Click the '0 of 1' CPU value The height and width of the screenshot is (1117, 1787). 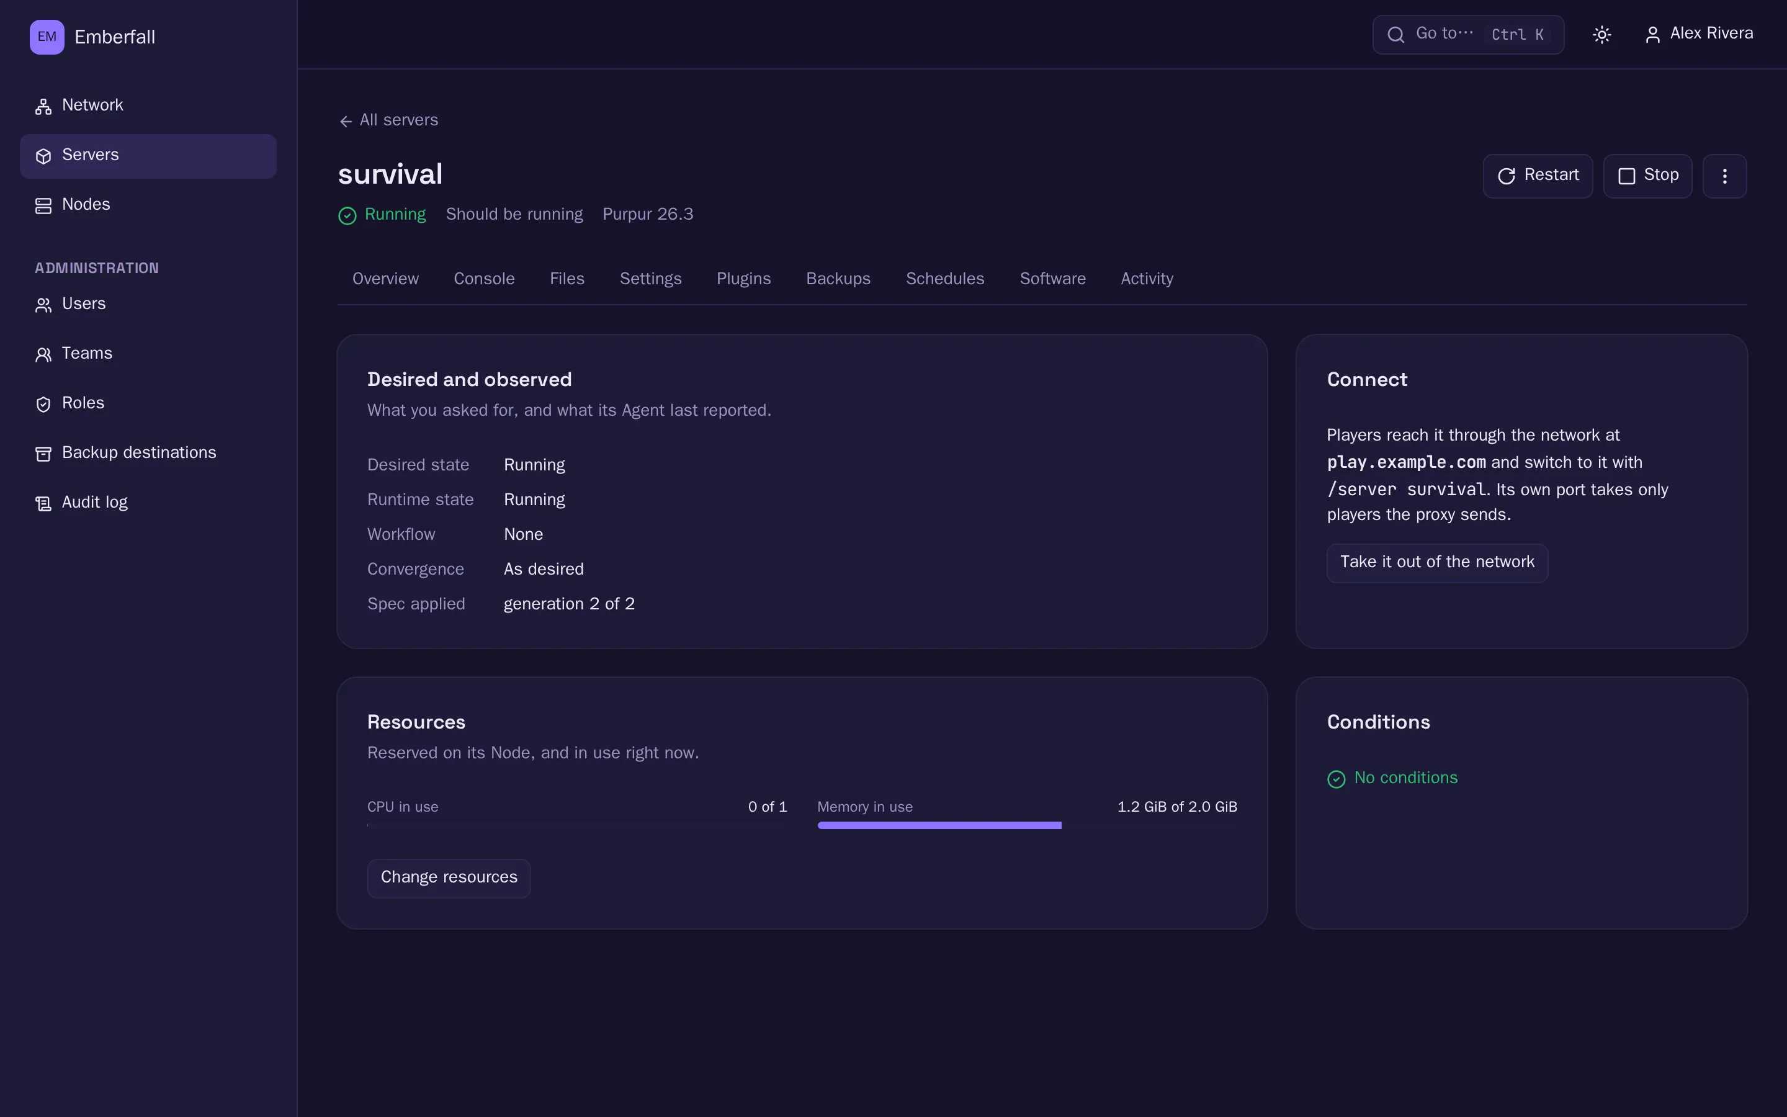point(767,807)
